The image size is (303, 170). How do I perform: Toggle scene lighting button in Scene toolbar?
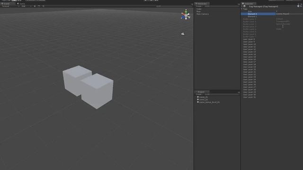pos(35,6)
